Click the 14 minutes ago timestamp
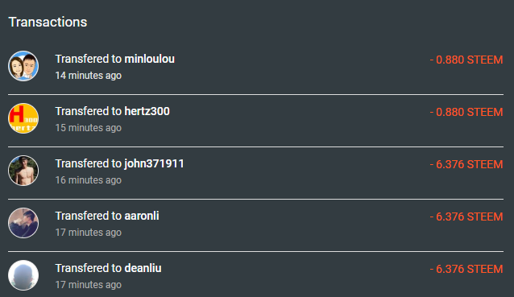The width and height of the screenshot is (514, 297). (x=89, y=76)
